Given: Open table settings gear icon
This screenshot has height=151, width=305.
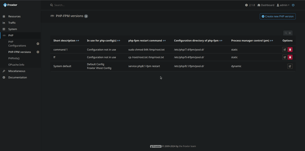Looking at the screenshot, I should (290, 33).
